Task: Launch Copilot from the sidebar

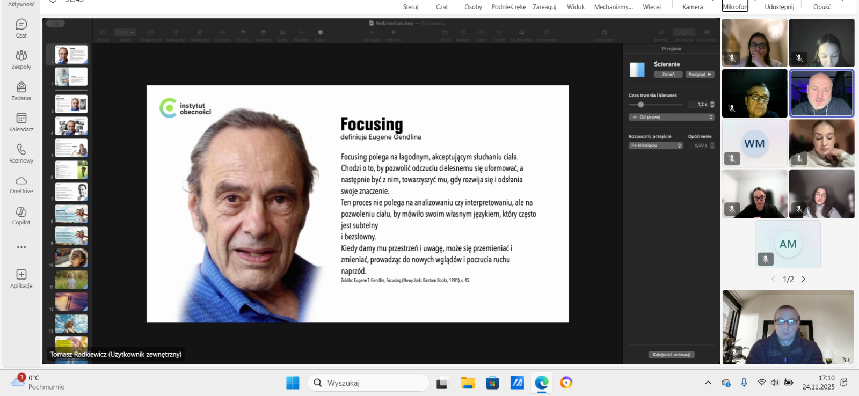Action: 21,215
